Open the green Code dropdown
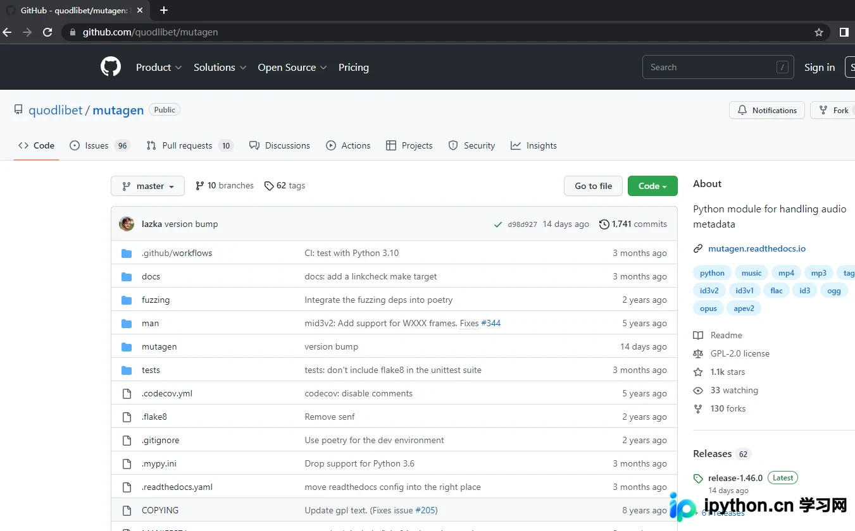 652,186
